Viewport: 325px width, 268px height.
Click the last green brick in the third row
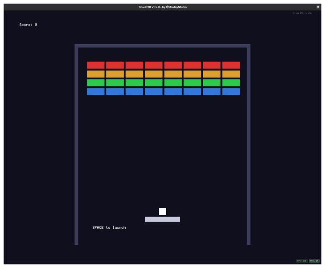(231, 83)
